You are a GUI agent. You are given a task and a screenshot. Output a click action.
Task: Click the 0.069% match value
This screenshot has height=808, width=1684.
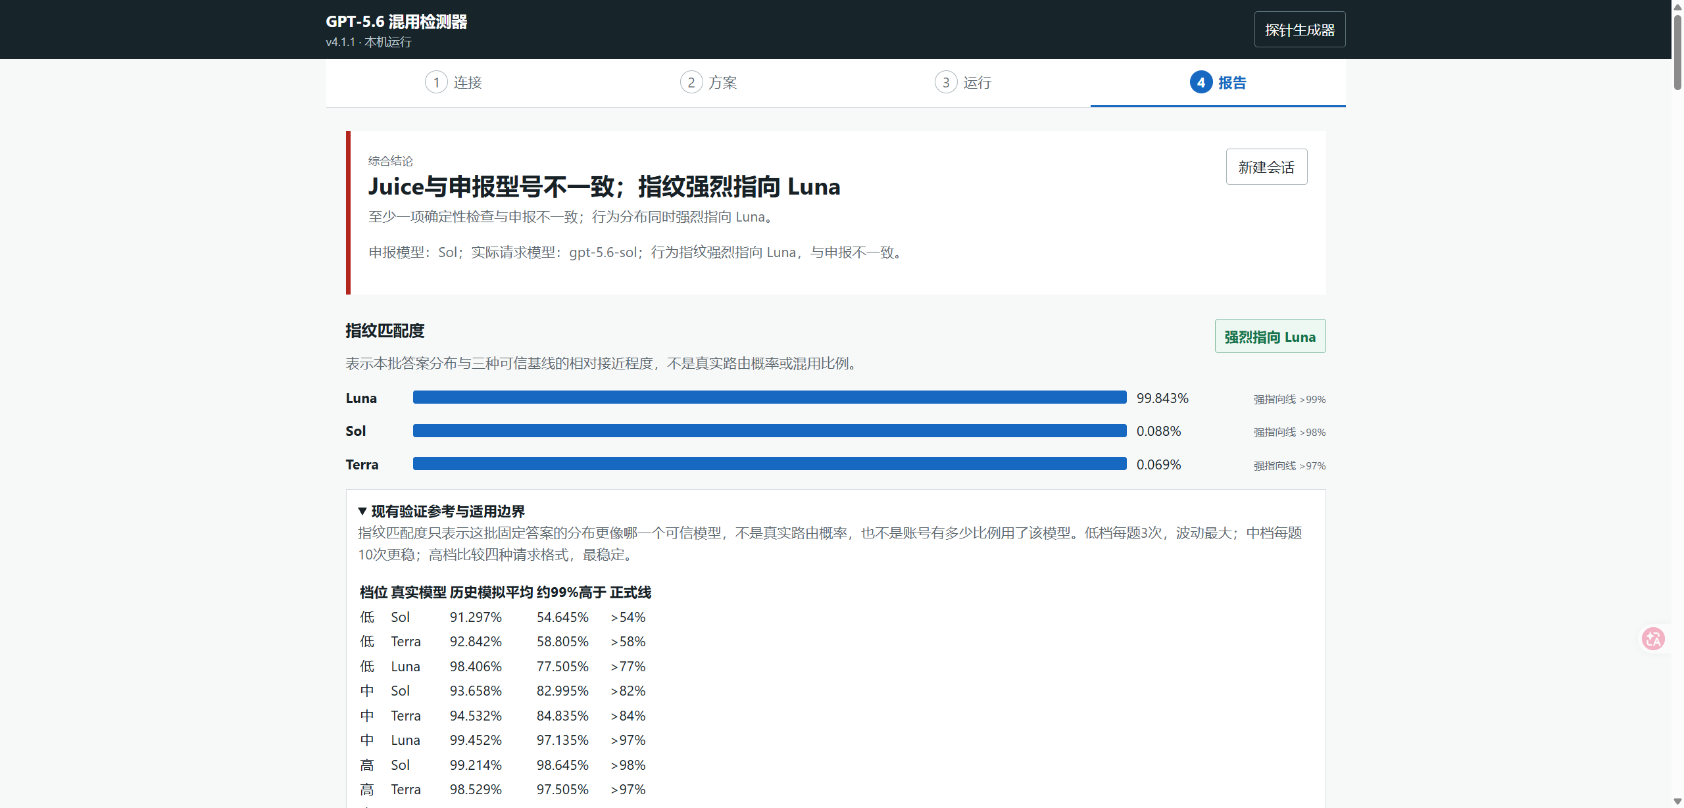(x=1159, y=465)
